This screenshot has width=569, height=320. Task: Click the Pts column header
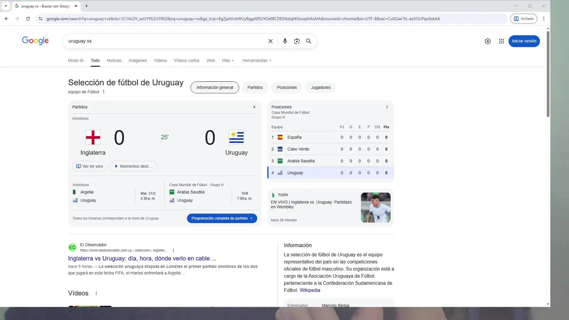click(386, 127)
